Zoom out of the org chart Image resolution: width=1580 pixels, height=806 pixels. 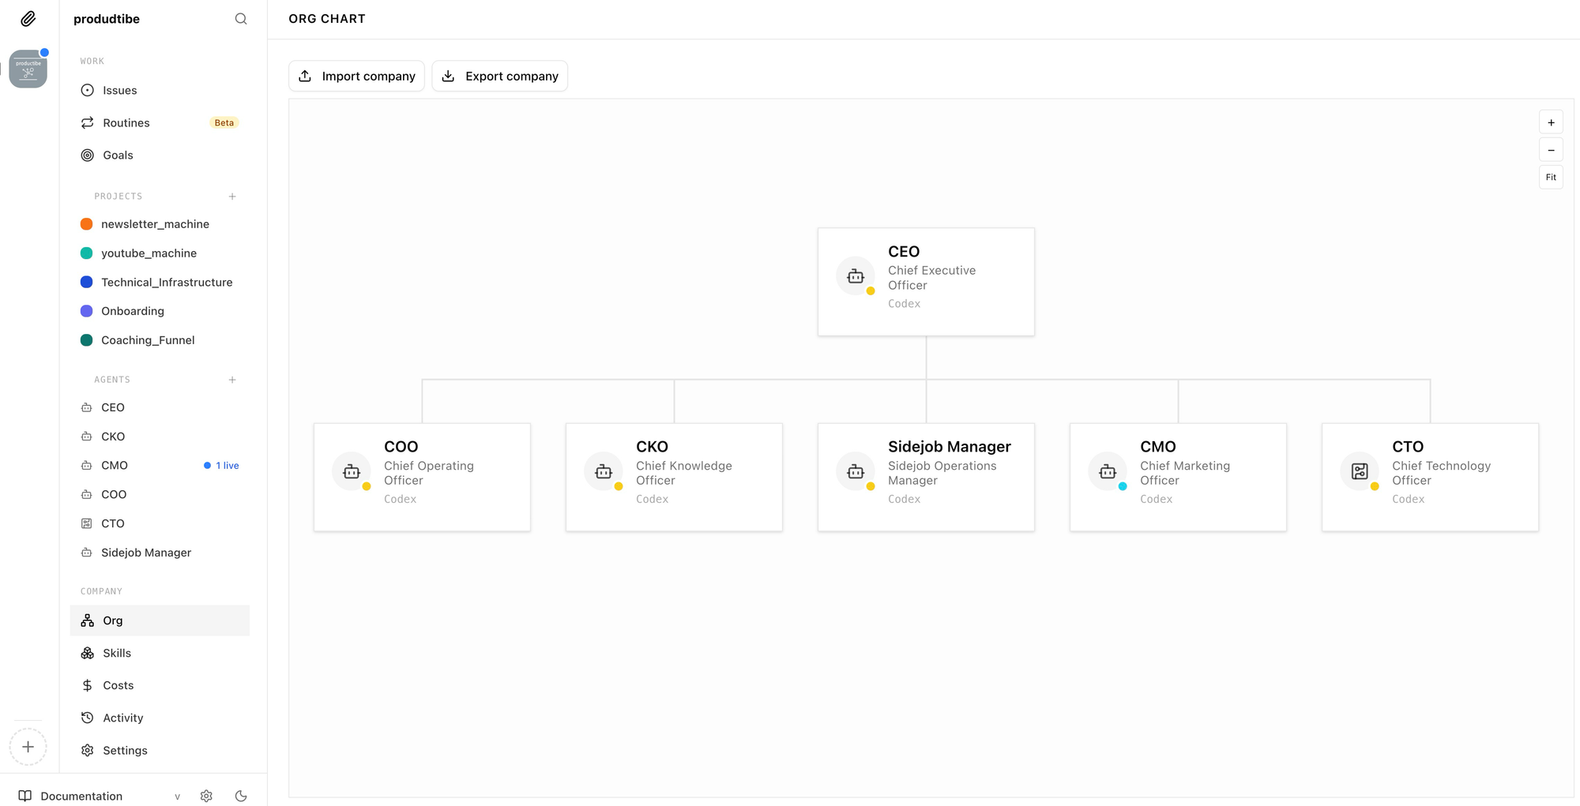point(1551,150)
